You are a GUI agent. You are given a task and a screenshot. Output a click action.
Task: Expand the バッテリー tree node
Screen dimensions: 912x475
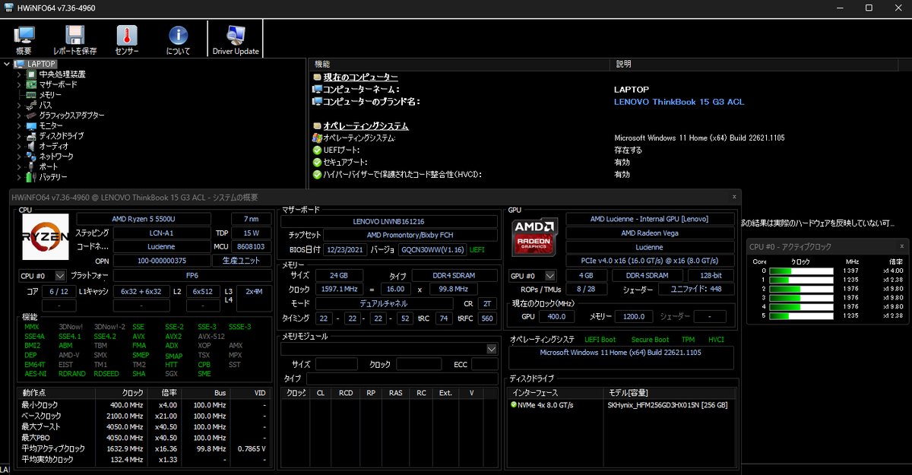point(19,177)
